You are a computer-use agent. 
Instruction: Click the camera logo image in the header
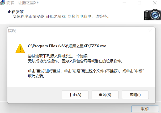click(x=152, y=15)
